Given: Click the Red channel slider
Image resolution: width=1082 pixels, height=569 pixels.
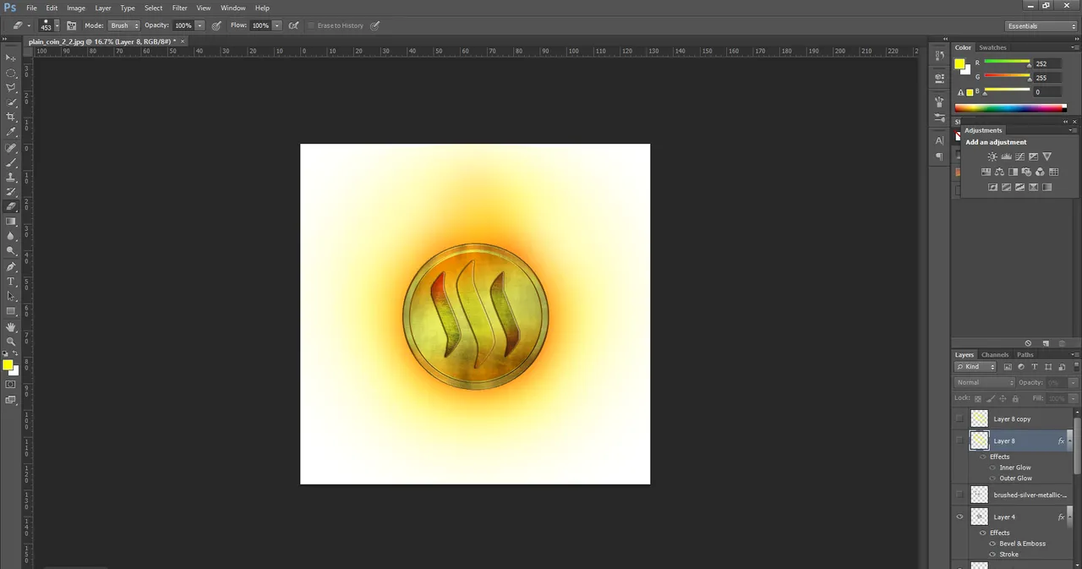Looking at the screenshot, I should pyautogui.click(x=1007, y=63).
